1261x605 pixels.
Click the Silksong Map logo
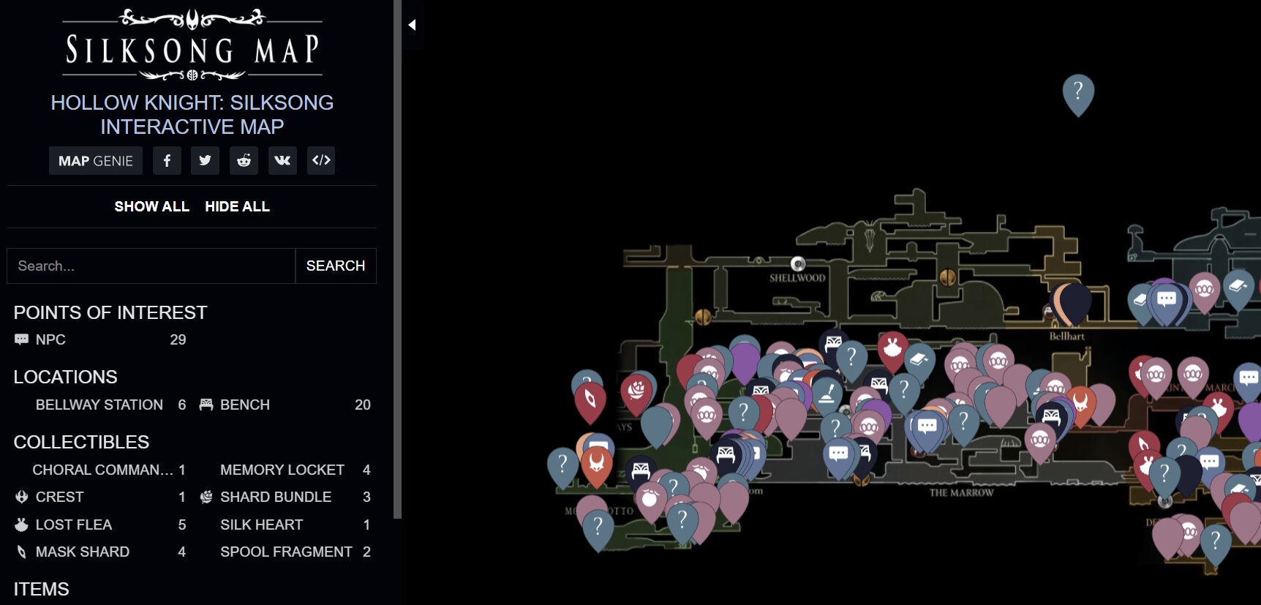click(x=192, y=44)
